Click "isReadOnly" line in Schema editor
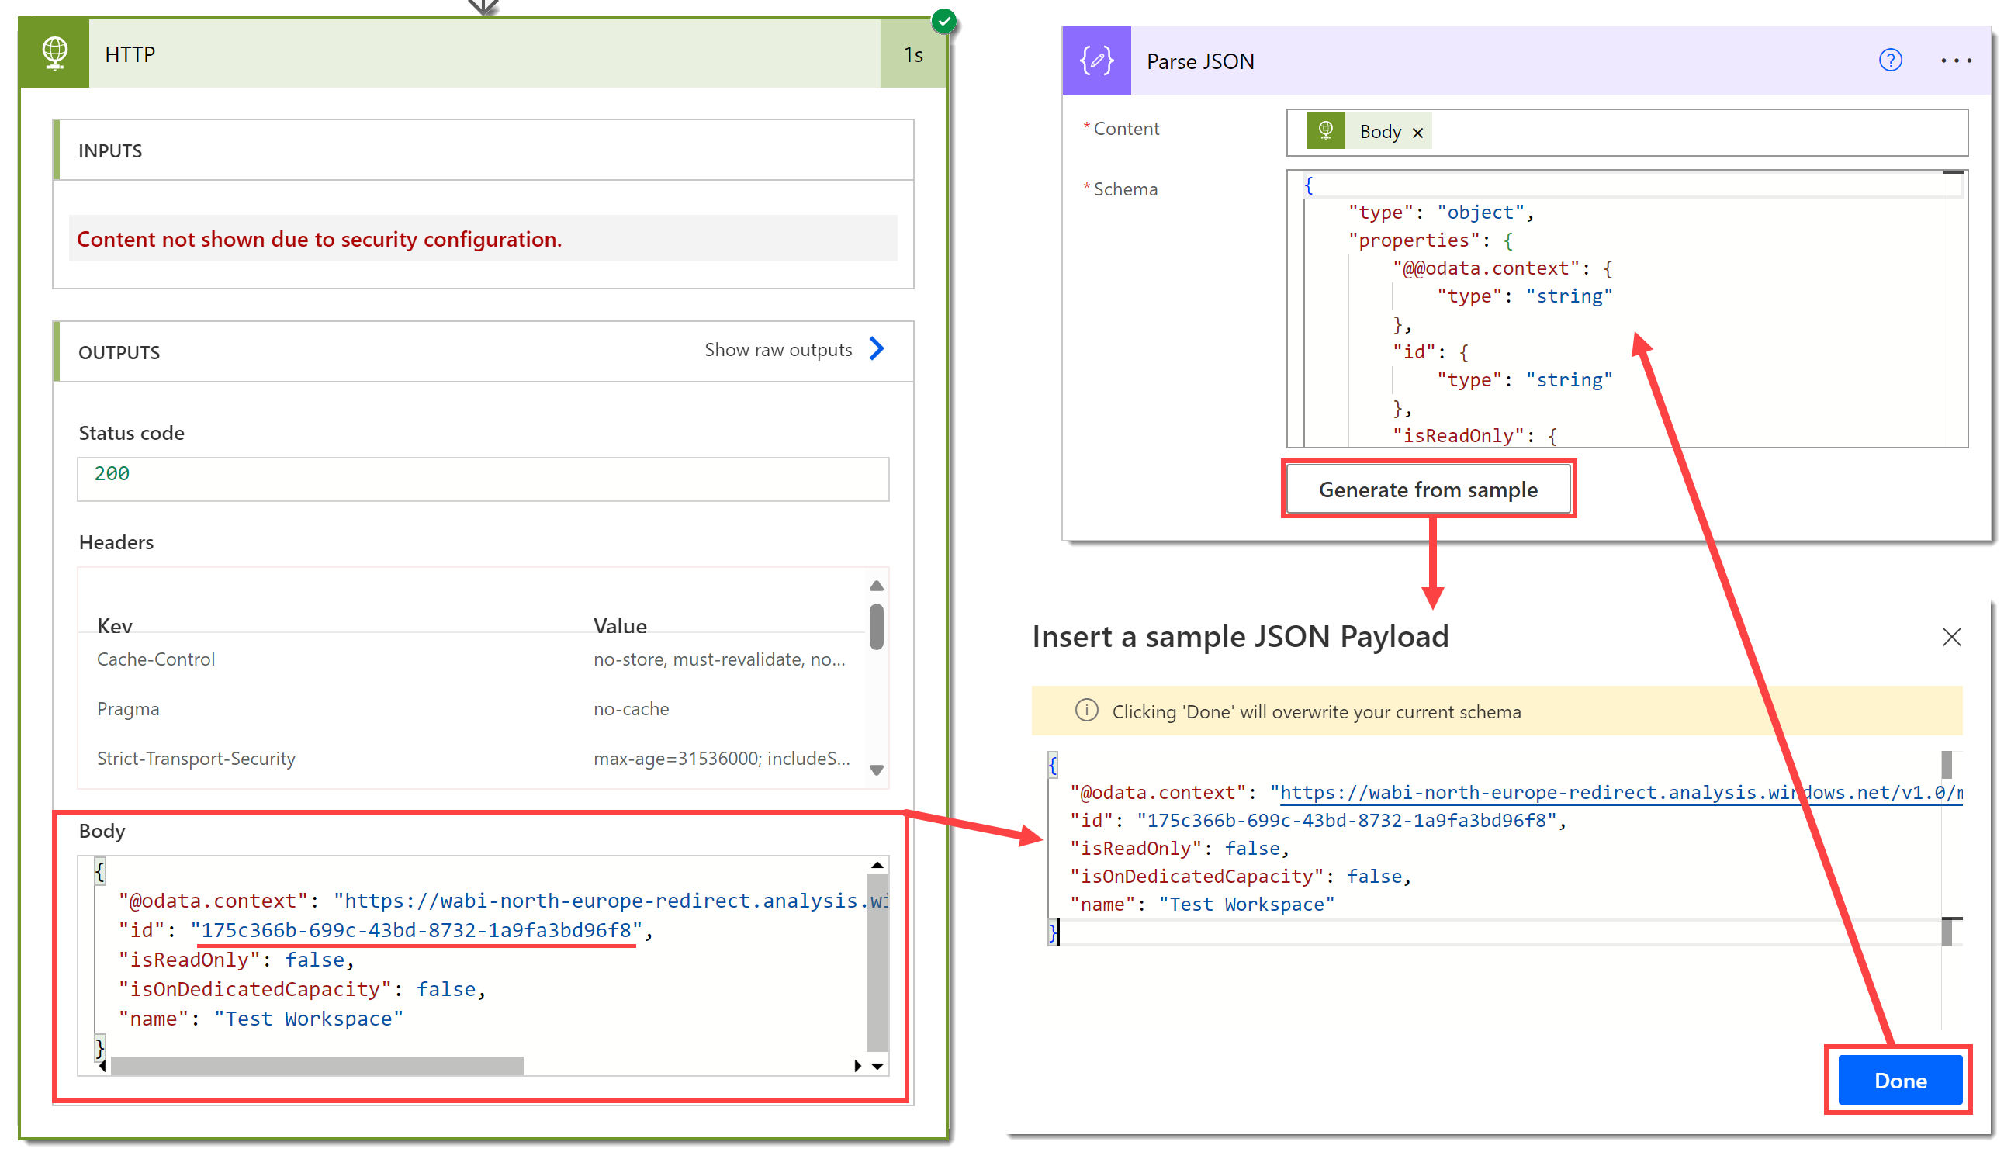Screen dimensions: 2004x1152 1475,436
